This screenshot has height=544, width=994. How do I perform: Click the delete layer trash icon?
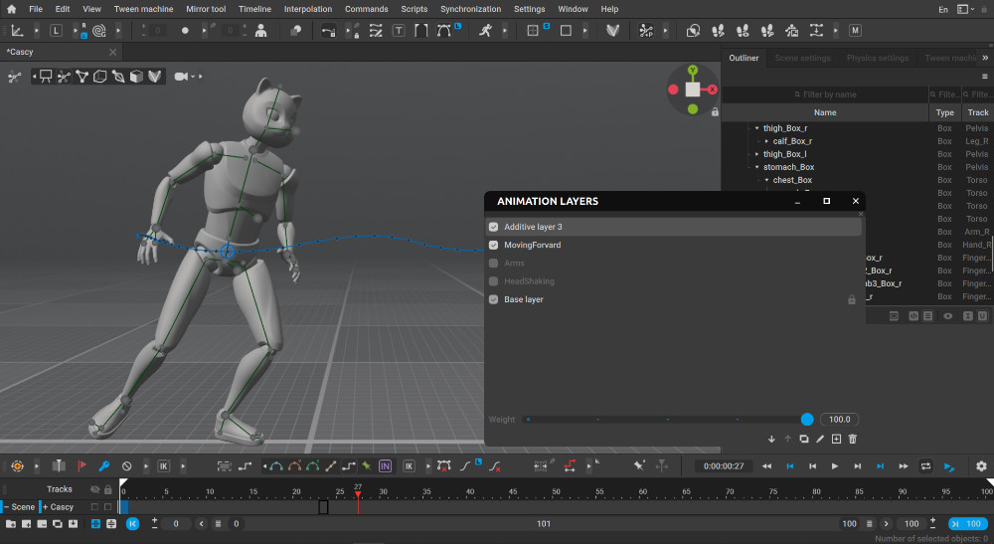tap(853, 439)
